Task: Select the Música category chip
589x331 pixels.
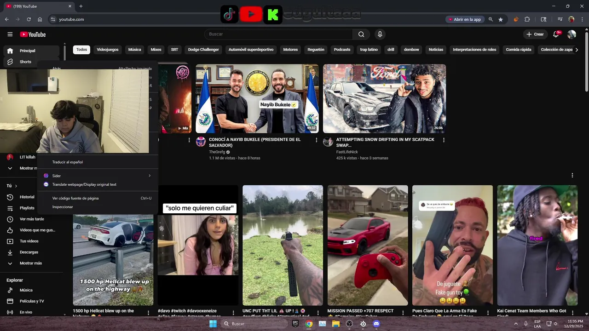Action: [134, 50]
